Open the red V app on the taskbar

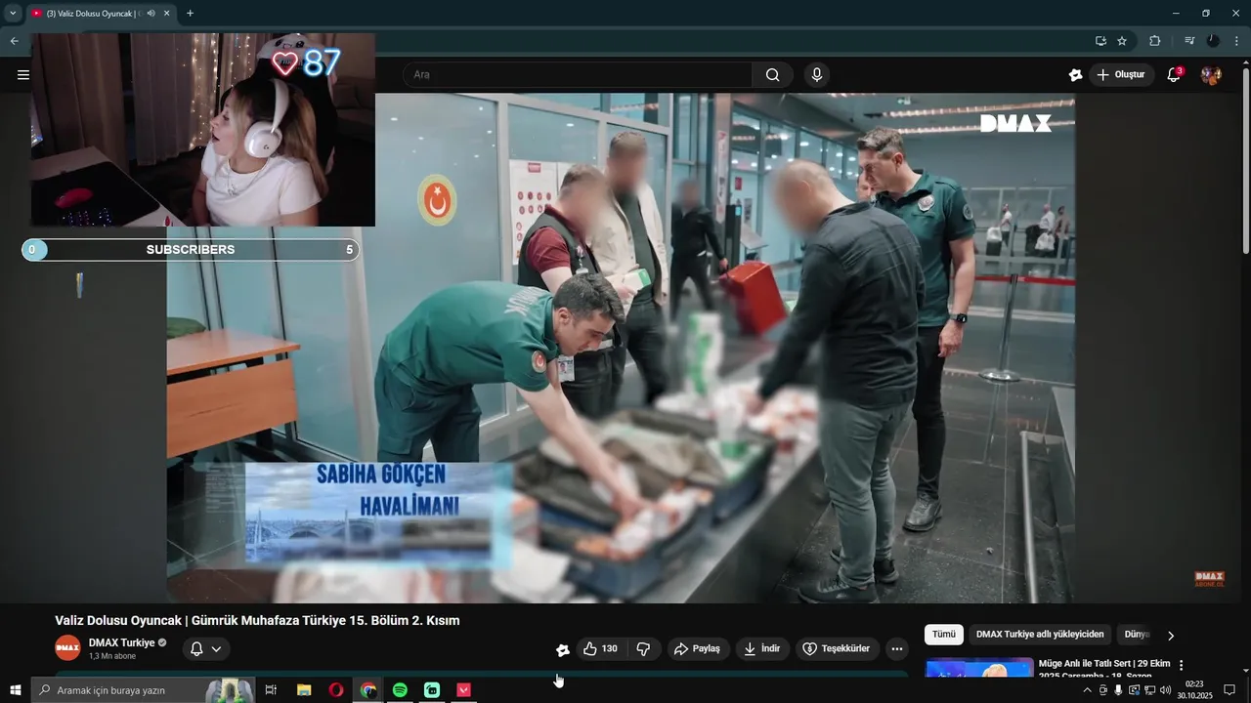coord(464,690)
